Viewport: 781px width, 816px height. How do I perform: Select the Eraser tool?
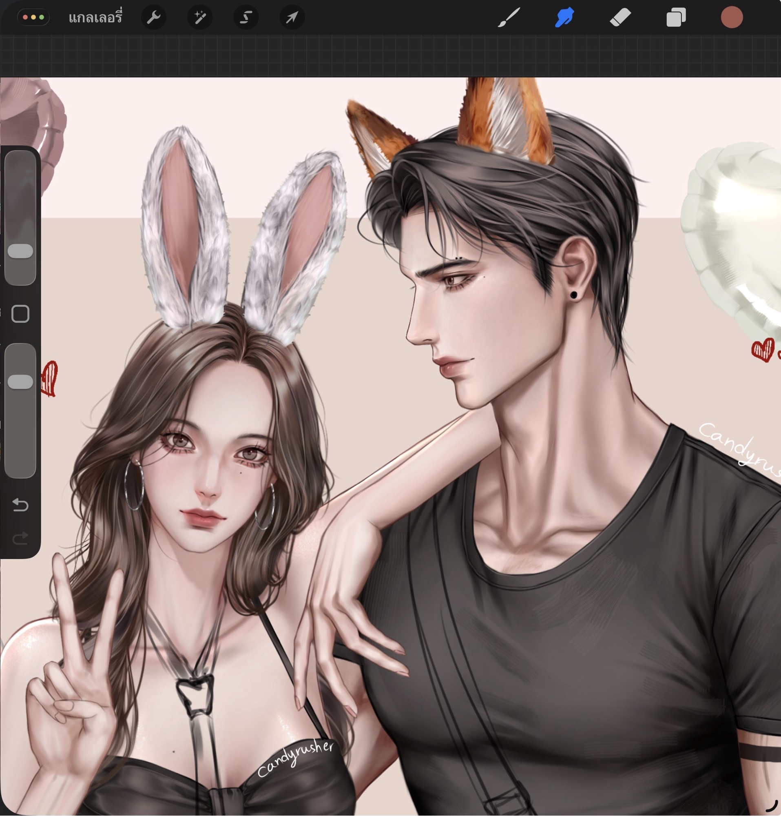coord(620,18)
